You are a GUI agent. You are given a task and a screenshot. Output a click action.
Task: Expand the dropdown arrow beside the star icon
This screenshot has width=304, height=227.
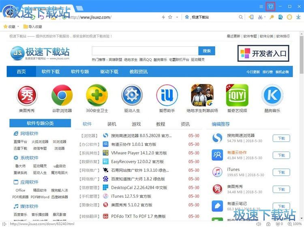(x=177, y=17)
